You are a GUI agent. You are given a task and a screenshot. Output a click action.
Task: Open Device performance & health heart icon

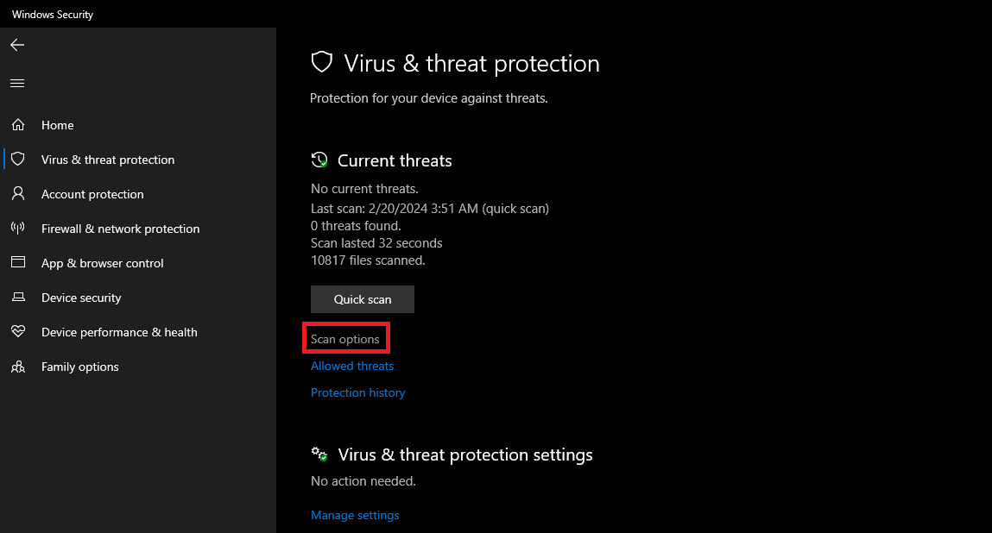[17, 331]
